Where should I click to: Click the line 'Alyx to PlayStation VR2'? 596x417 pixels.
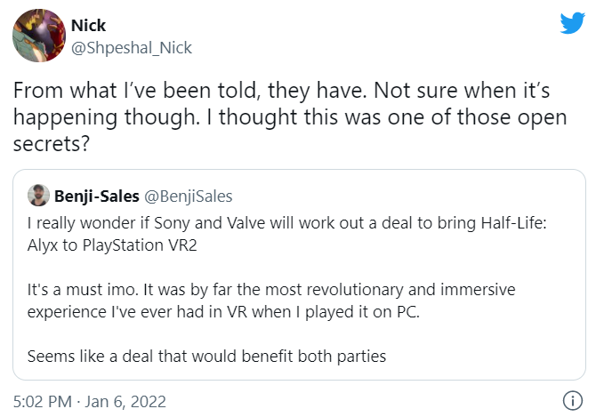112,245
